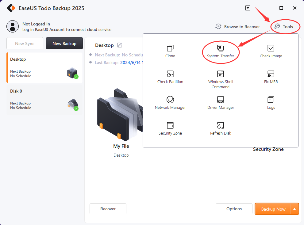Viewport: 304px width, 225px height.
Task: Maximize the EaseUS Todo Backup window
Action: point(281,8)
